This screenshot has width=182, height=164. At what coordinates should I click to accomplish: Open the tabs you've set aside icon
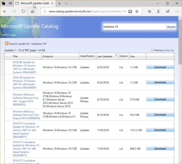(4, 3)
